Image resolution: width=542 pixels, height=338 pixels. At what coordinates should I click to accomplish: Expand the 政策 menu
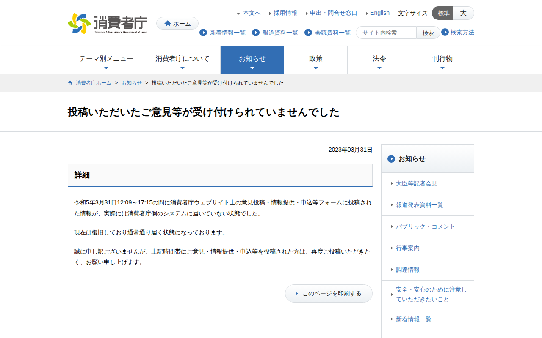(316, 60)
